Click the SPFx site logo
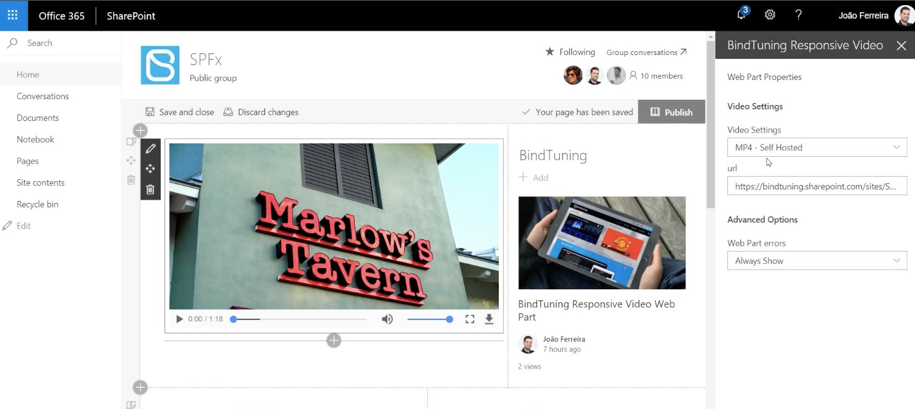Image resolution: width=915 pixels, height=409 pixels. tap(160, 65)
